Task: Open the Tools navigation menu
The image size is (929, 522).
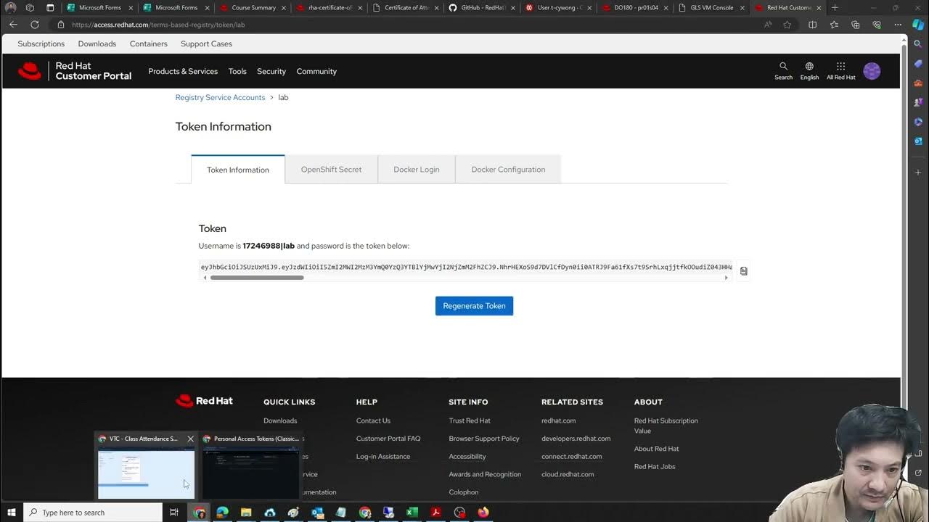Action: point(237,71)
